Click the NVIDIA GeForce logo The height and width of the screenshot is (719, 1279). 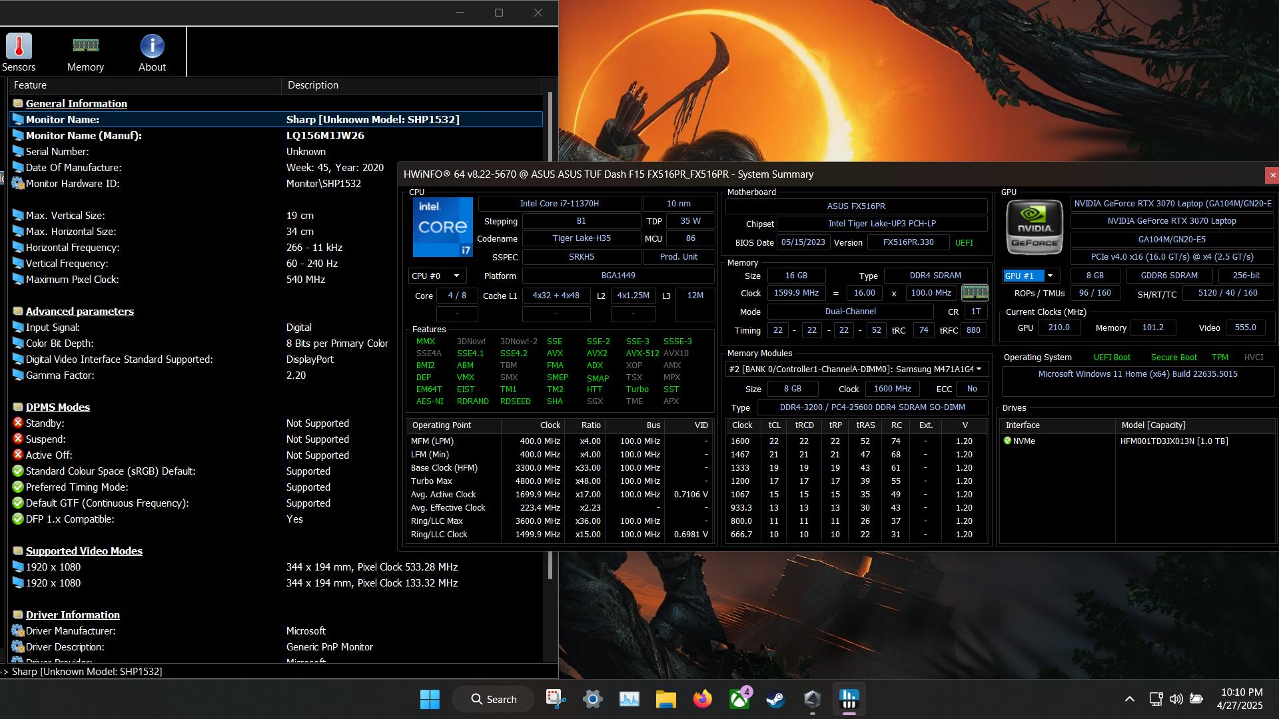1034,227
